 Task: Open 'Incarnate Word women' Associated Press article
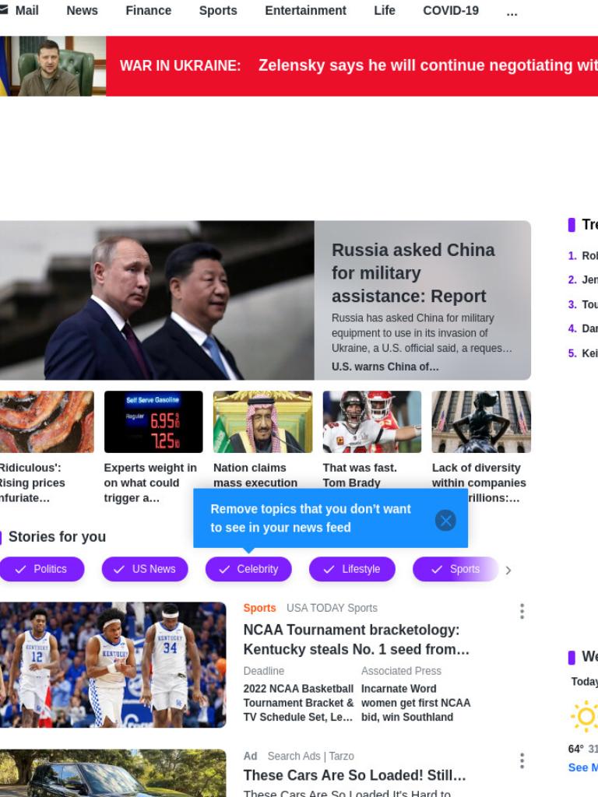(416, 703)
